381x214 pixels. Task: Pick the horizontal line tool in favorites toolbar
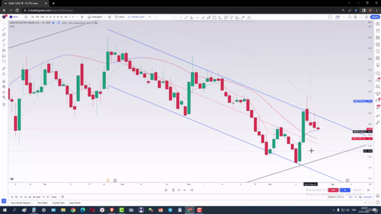coord(197,17)
